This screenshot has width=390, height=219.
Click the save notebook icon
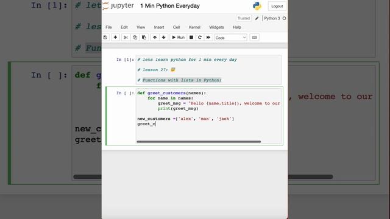coord(105,38)
